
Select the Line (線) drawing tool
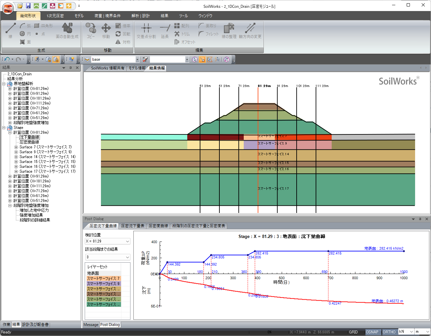tap(10, 31)
